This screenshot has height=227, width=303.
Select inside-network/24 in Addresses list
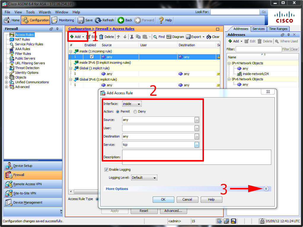point(256,74)
